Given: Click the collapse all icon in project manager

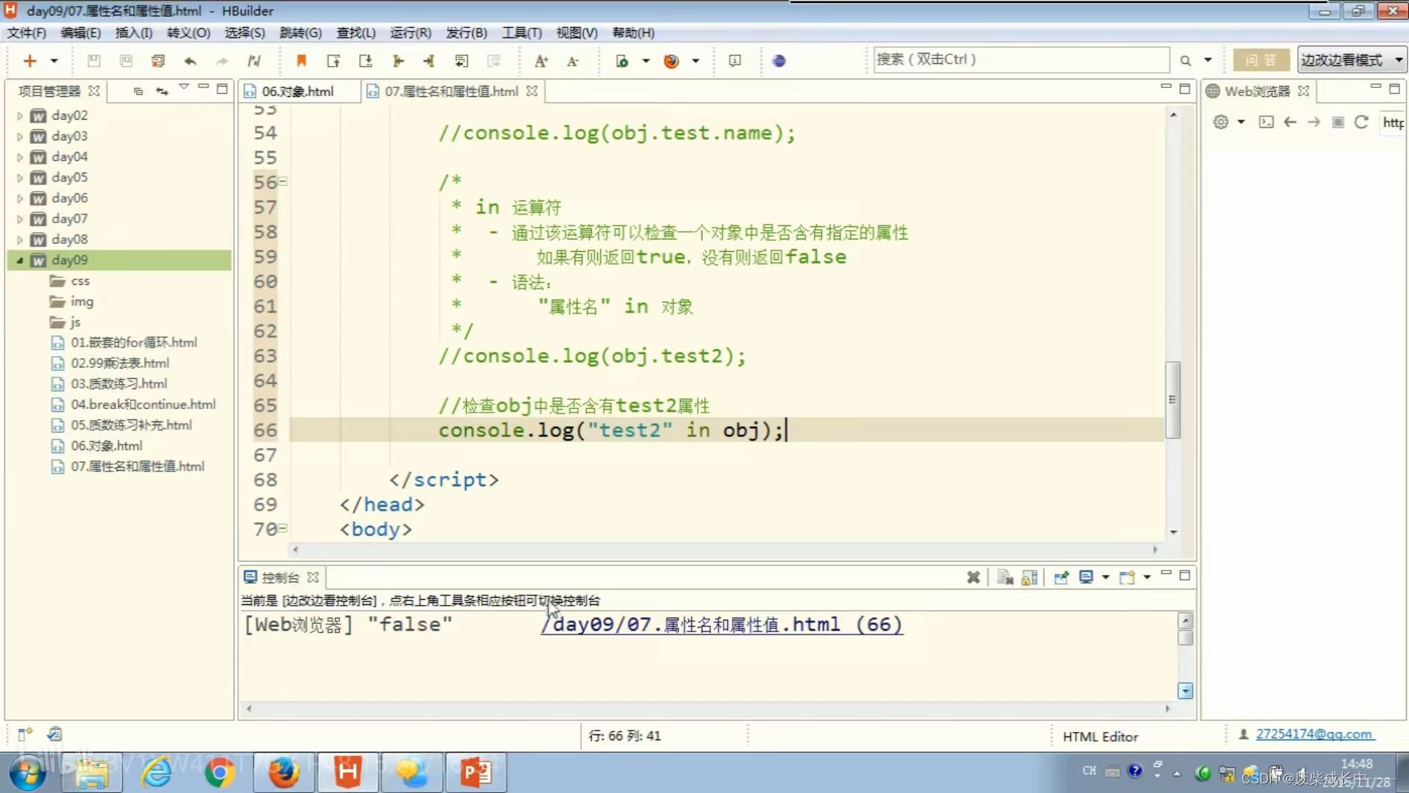Looking at the screenshot, I should [x=137, y=91].
